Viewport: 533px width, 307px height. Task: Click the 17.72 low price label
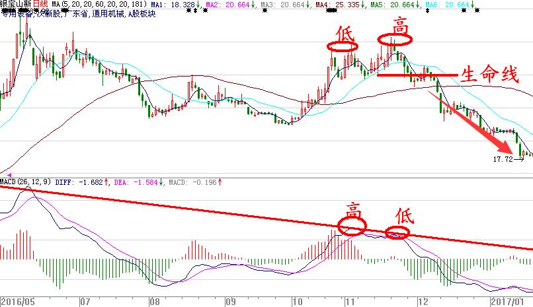pyautogui.click(x=503, y=159)
